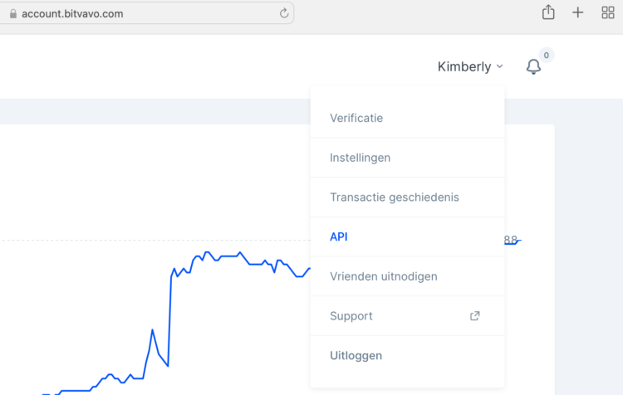Open Transactie geschiedenis
This screenshot has width=623, height=395.
[x=394, y=197]
